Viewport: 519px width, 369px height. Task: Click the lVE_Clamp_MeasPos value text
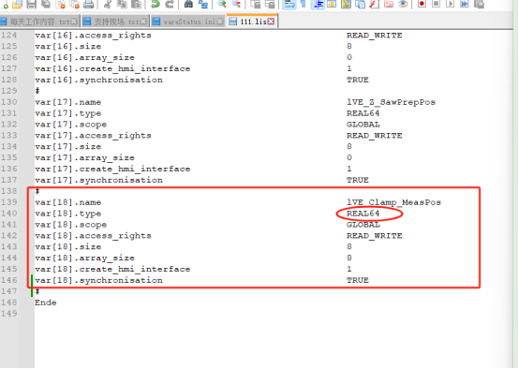click(x=393, y=202)
